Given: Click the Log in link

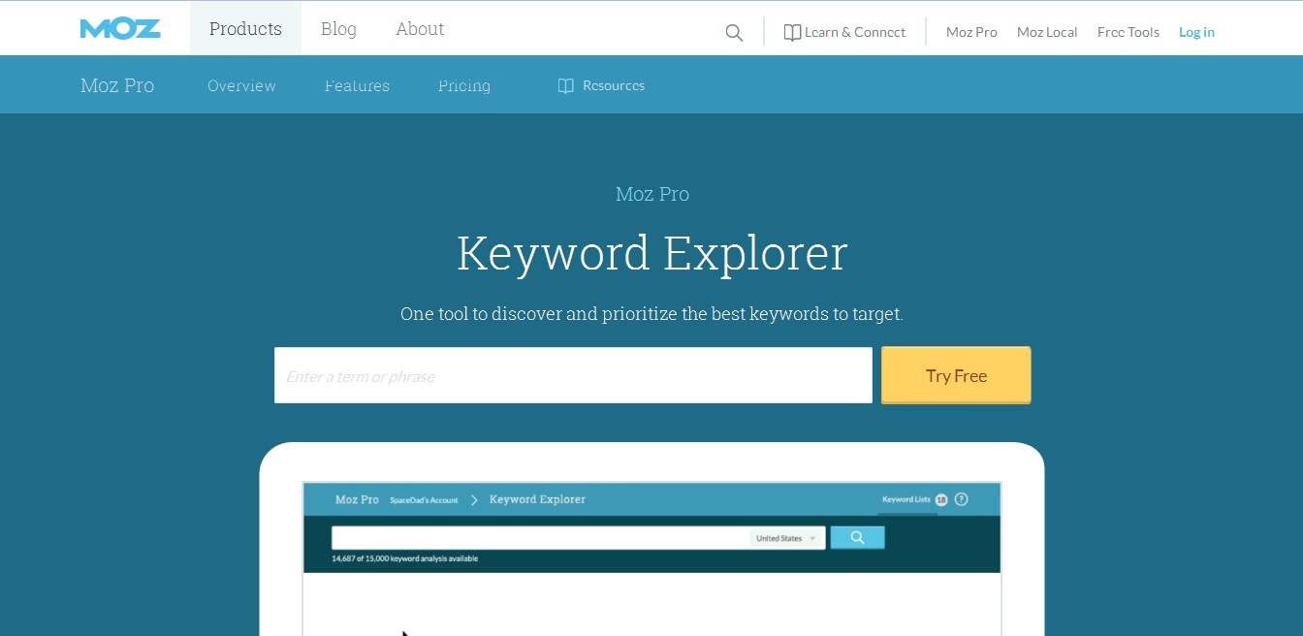Looking at the screenshot, I should coord(1196,32).
